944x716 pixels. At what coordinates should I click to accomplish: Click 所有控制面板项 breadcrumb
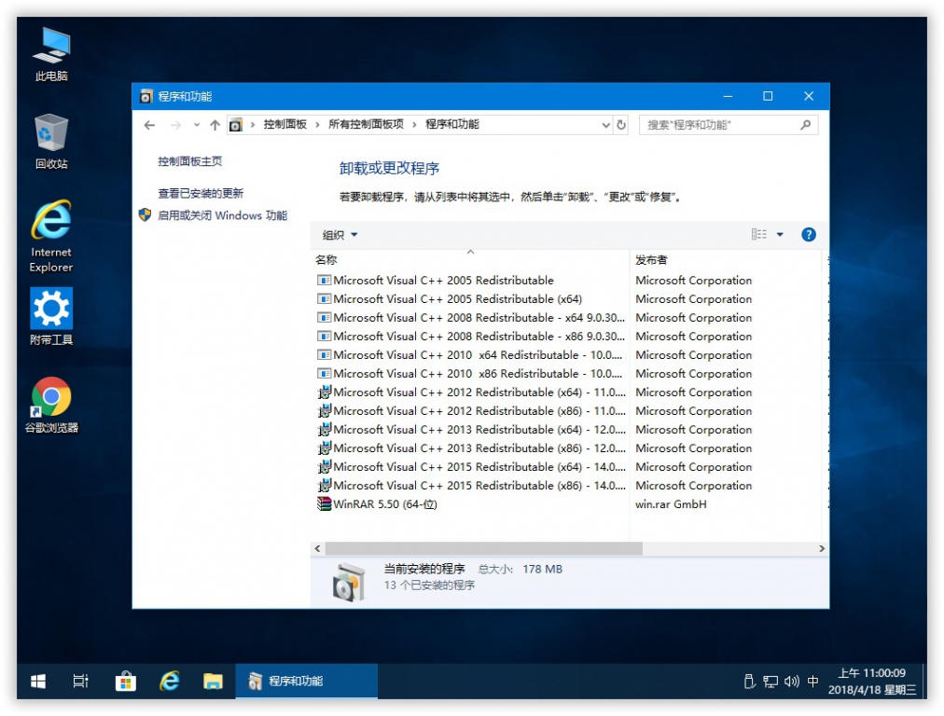[366, 125]
